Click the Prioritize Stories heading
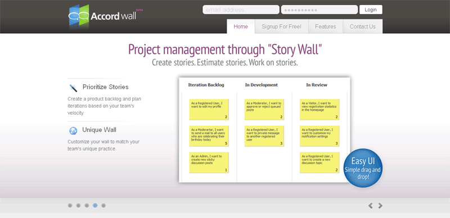Screen dimensions: 450x218 106,87
